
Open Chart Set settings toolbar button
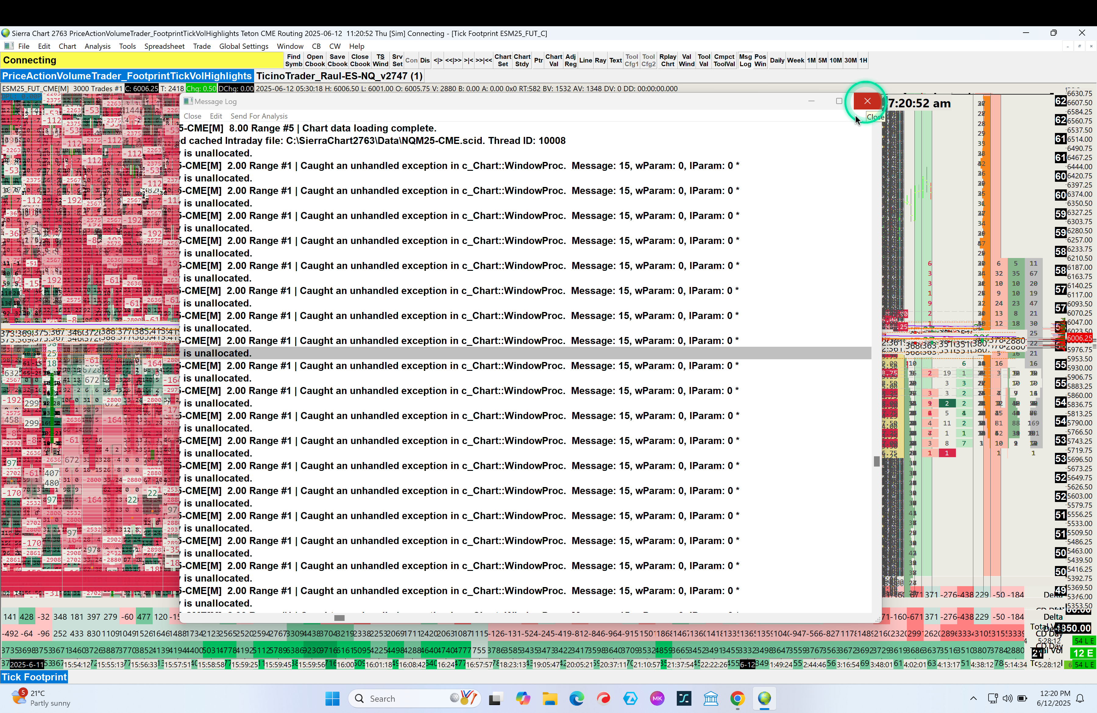(502, 60)
